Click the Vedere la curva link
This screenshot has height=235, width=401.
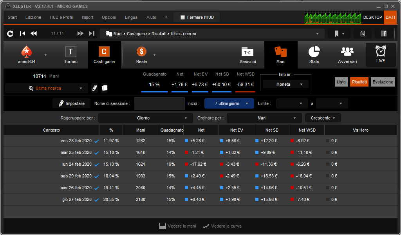222,226
